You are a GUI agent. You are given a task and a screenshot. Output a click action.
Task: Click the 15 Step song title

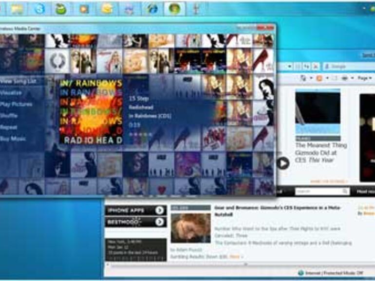(x=139, y=98)
